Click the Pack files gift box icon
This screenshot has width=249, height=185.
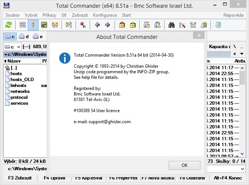coord(122,25)
